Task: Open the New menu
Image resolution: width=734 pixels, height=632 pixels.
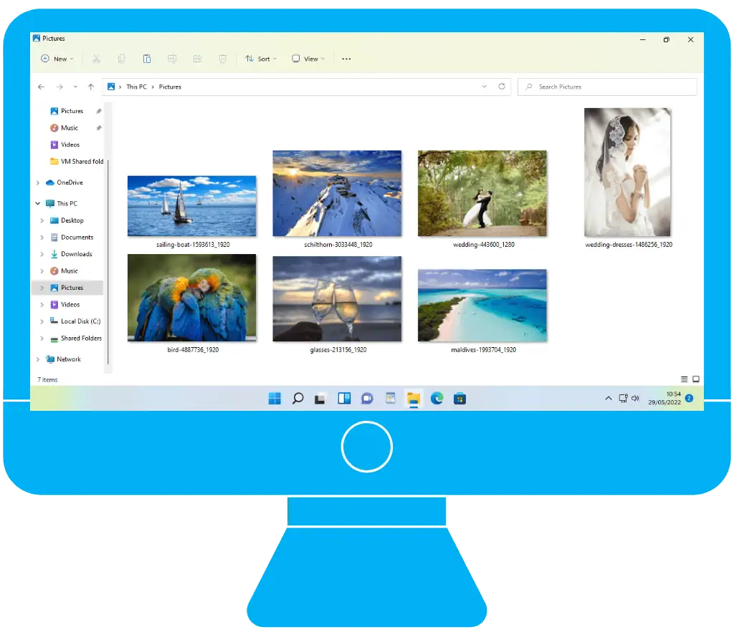Action: click(57, 59)
